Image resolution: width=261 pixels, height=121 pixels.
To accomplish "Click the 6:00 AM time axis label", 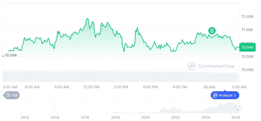I will [32, 87].
